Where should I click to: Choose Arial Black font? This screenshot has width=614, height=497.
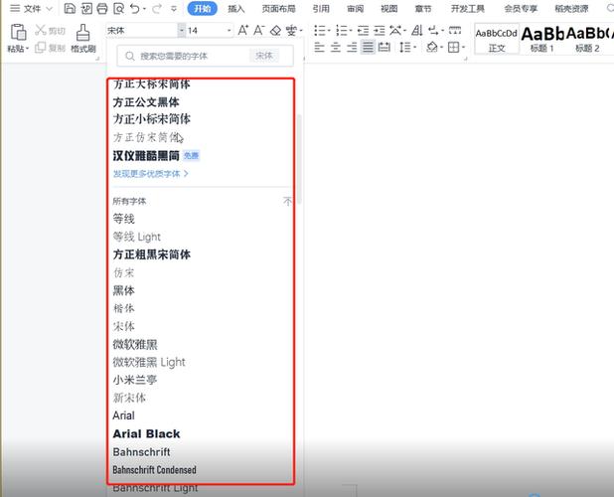point(146,433)
